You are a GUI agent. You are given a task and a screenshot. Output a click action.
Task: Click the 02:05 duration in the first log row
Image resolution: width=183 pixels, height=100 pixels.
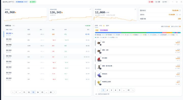point(87,34)
